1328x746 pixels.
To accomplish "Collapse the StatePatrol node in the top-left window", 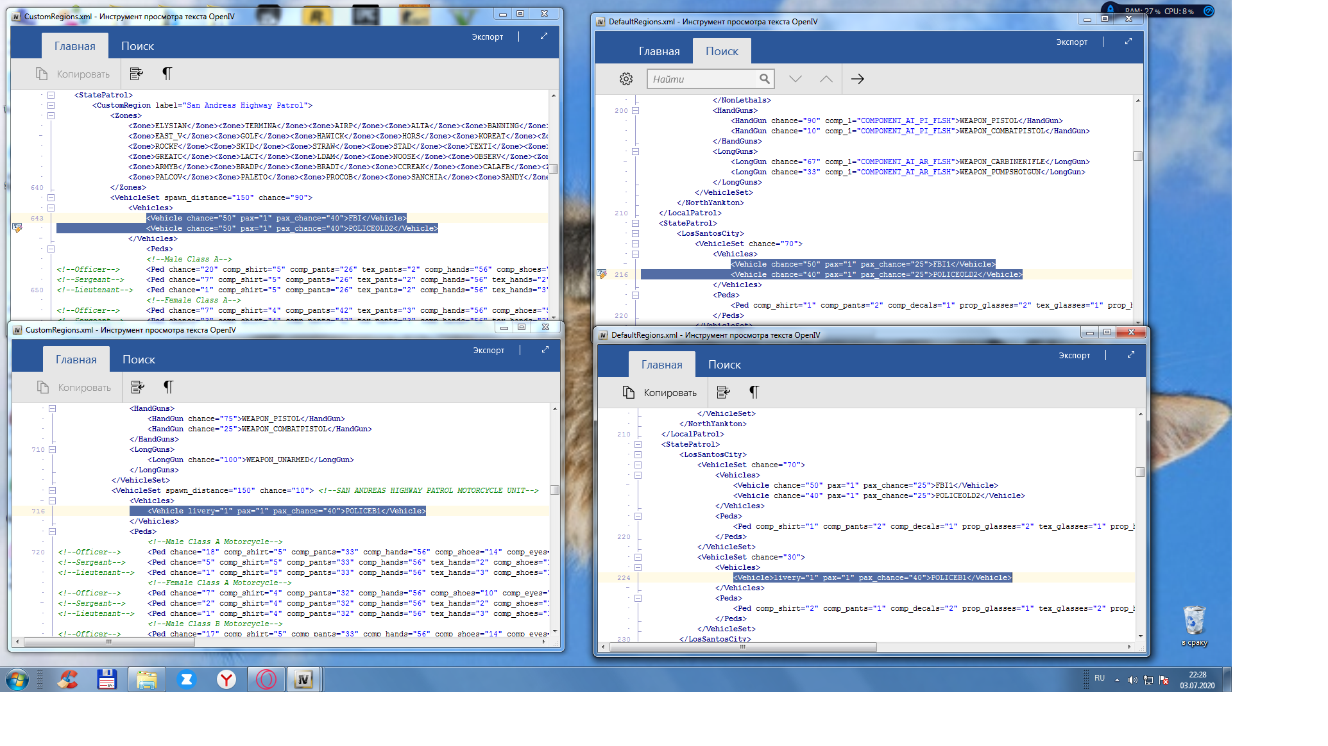I will pos(51,95).
